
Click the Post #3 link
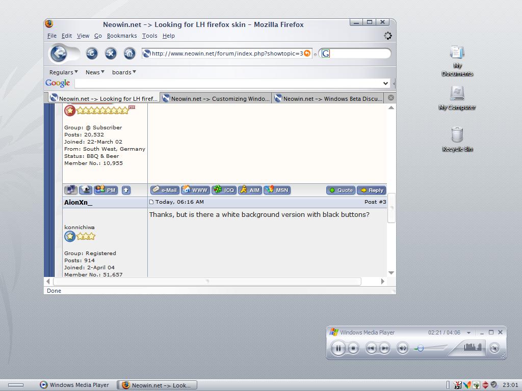375,202
